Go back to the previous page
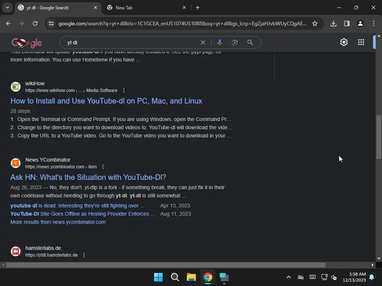This screenshot has height=286, width=382. click(x=8, y=23)
